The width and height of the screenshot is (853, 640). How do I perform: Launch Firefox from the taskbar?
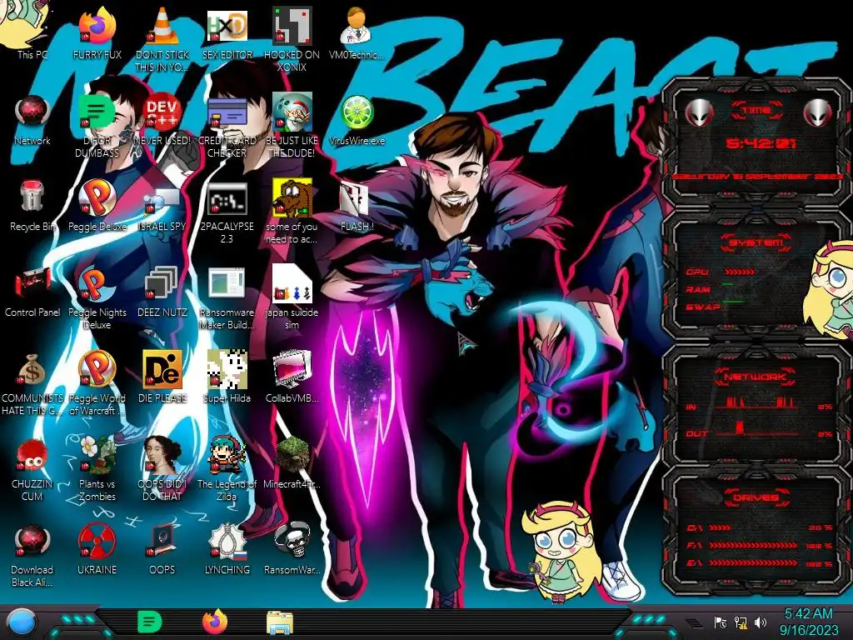[215, 622]
